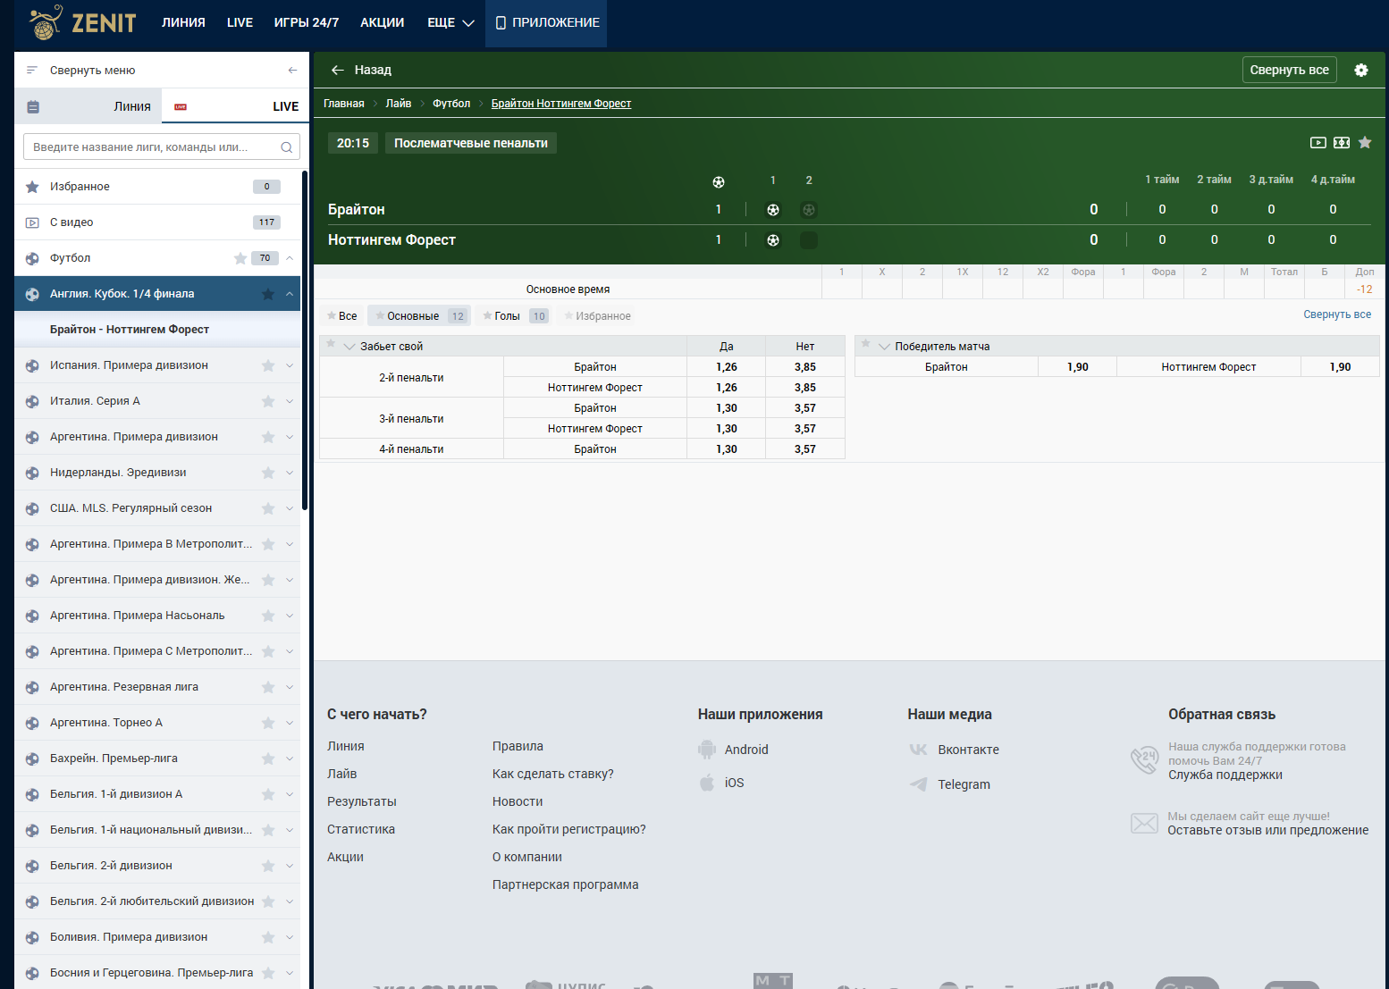Show the football pitch tracker icon
The height and width of the screenshot is (989, 1389).
(x=1341, y=143)
